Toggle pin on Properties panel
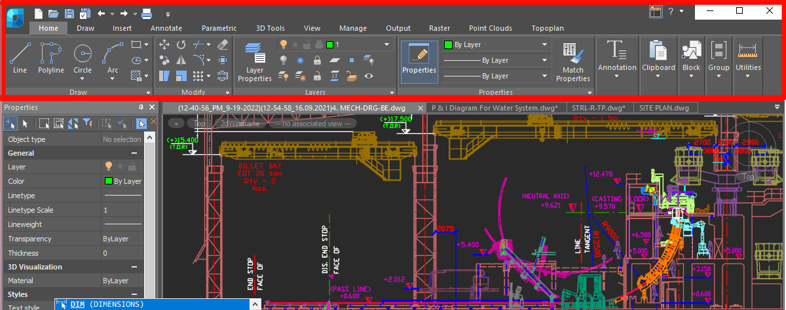The width and height of the screenshot is (786, 310). tap(141, 107)
